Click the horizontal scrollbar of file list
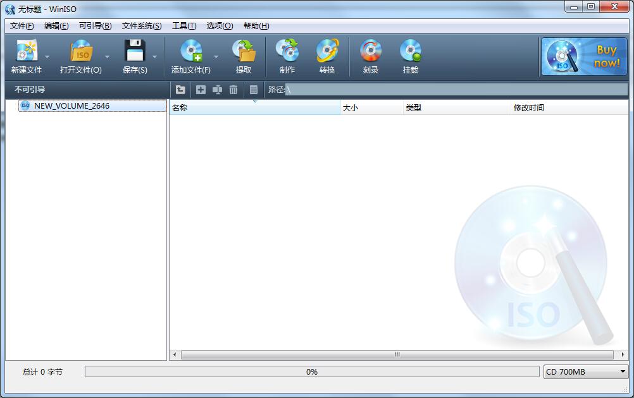 click(x=397, y=355)
